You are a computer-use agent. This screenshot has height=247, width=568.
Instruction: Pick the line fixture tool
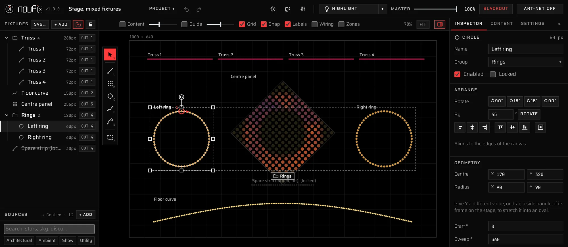[x=110, y=71]
